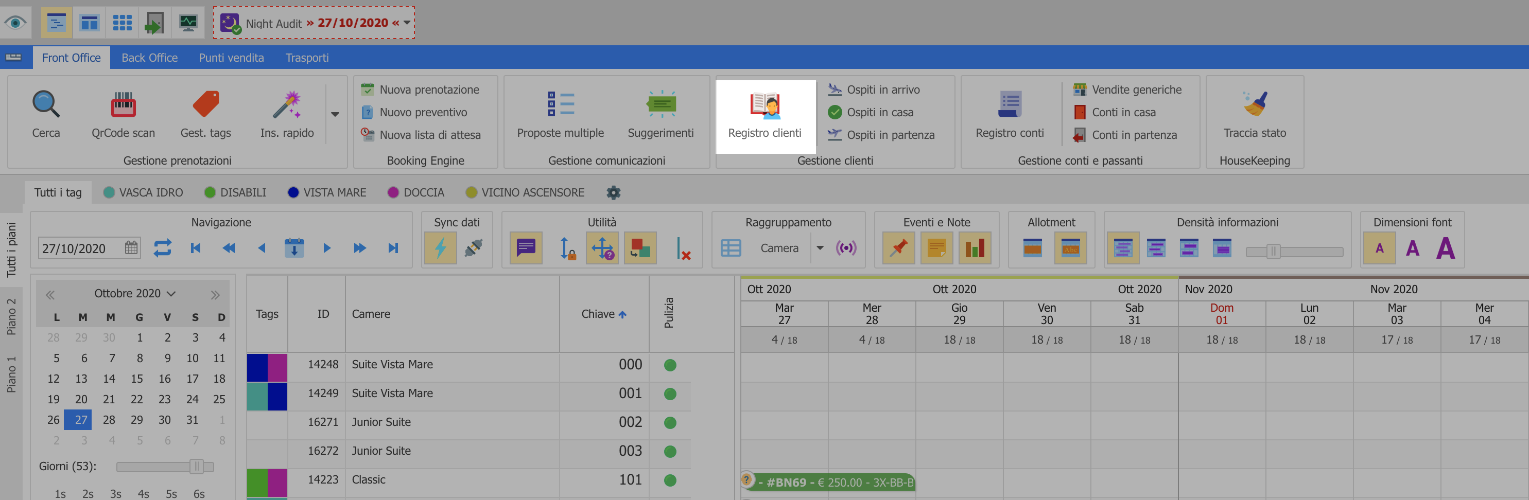Switch to the panel layout view icon
The image size is (1529, 500).
(89, 23)
